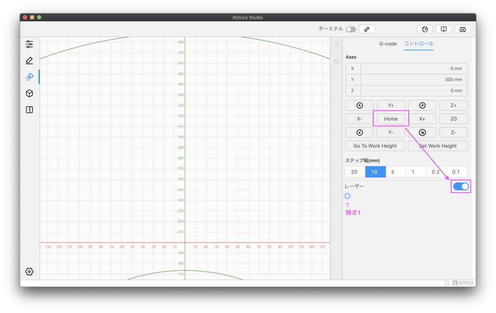This screenshot has height=313, width=496.
Task: Jog diagonally down-right arrow button
Action: click(x=422, y=133)
